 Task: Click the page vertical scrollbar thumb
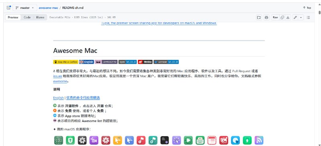[x=319, y=13]
